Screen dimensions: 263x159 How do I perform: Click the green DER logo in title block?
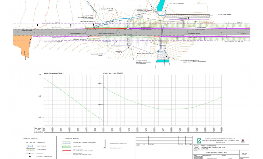[199, 140]
